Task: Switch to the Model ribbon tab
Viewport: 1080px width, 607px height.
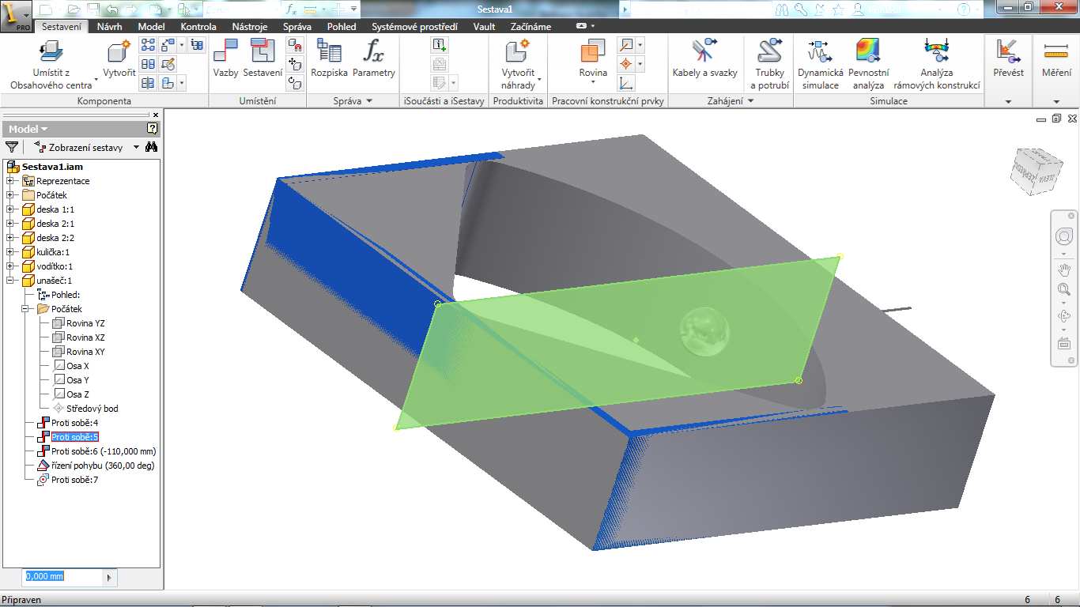Action: (x=151, y=26)
